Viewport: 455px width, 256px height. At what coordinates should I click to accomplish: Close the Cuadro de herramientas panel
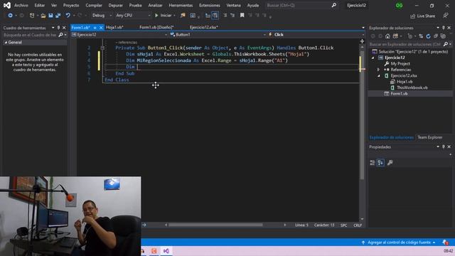(64, 28)
